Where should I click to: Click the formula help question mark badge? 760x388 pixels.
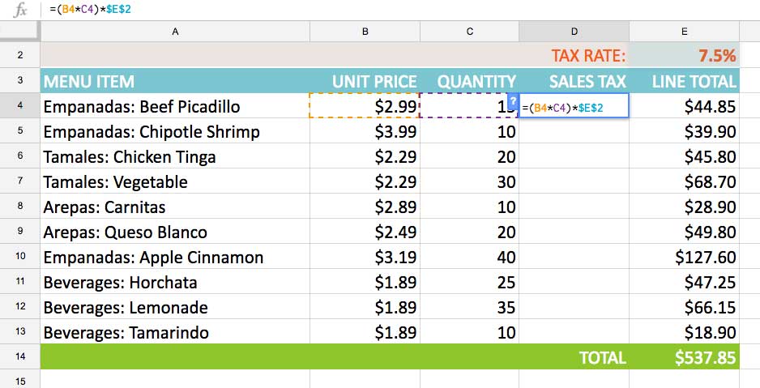[513, 100]
